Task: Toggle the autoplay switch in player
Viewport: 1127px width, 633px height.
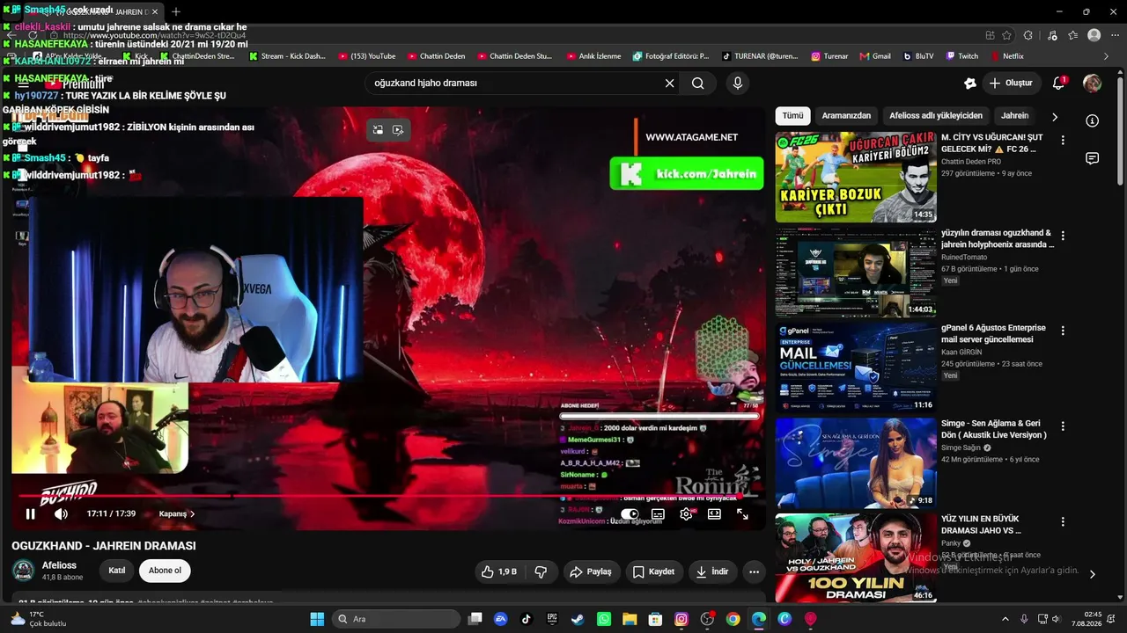Action: click(630, 514)
